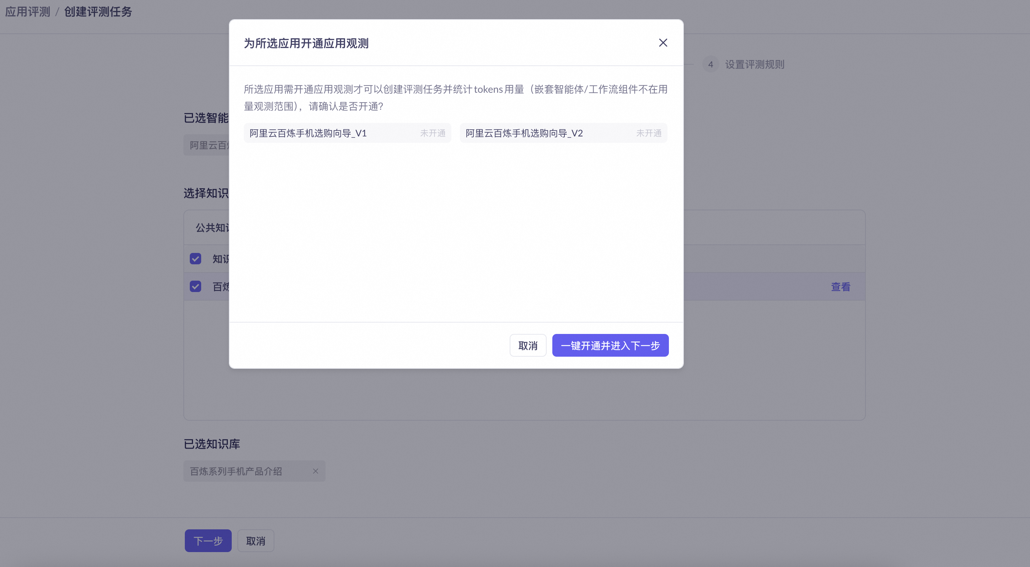Open the 查看 link on the highlighted row
Viewport: 1030px width, 567px height.
[841, 286]
